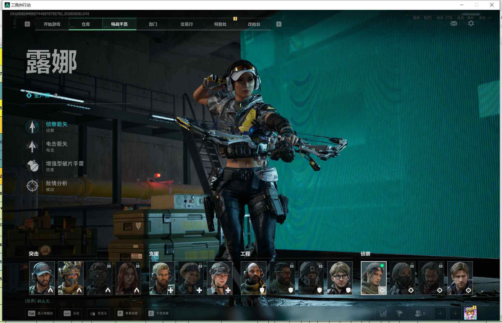The height and width of the screenshot is (323, 502).
Task: Open the player avatar in bottom-right
Action: tap(470, 313)
